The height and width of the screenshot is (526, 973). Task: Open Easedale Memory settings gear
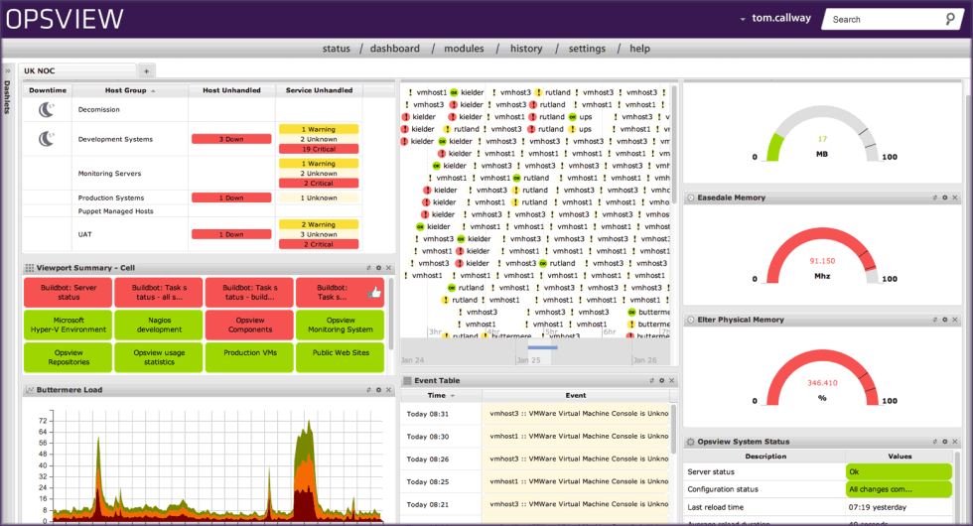(x=945, y=197)
